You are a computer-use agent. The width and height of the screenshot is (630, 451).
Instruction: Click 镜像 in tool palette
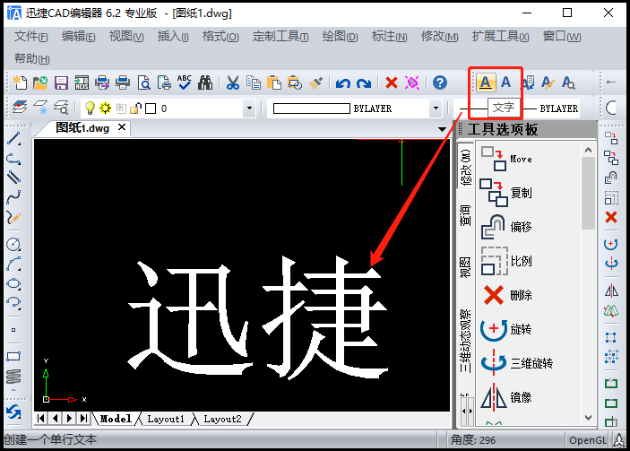pyautogui.click(x=506, y=397)
